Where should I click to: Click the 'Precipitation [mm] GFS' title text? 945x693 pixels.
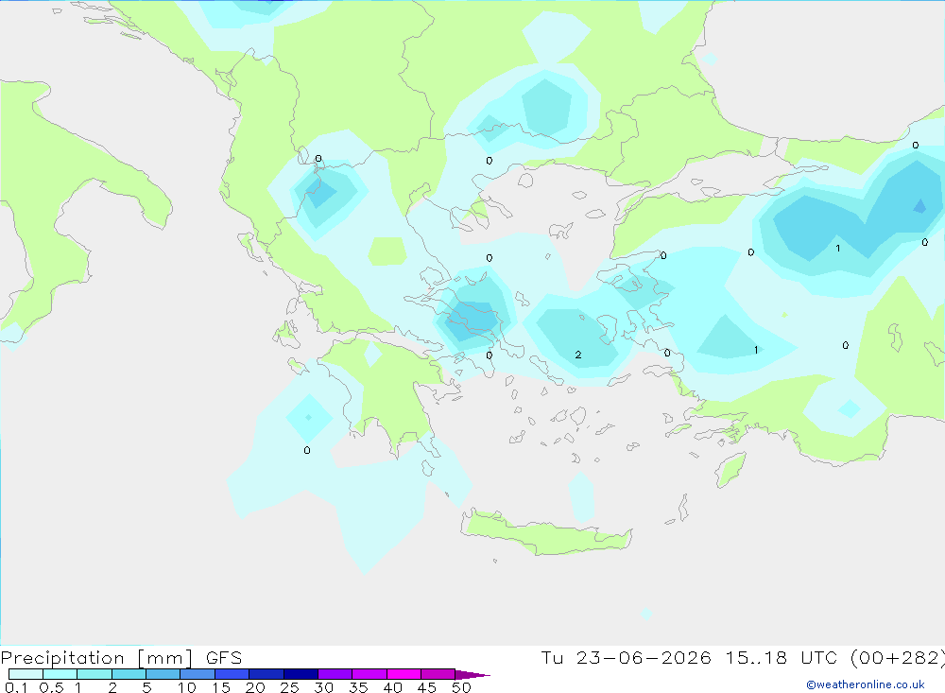121,658
